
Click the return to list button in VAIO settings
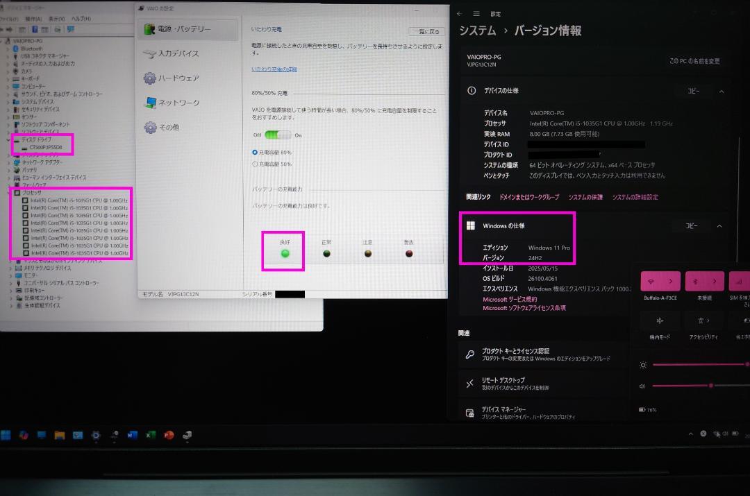428,31
